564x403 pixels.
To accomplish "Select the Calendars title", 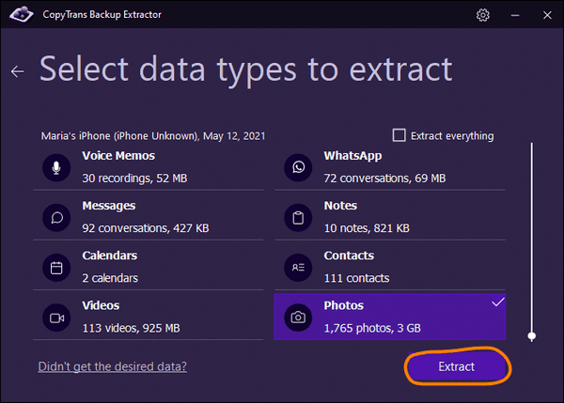I will point(110,256).
